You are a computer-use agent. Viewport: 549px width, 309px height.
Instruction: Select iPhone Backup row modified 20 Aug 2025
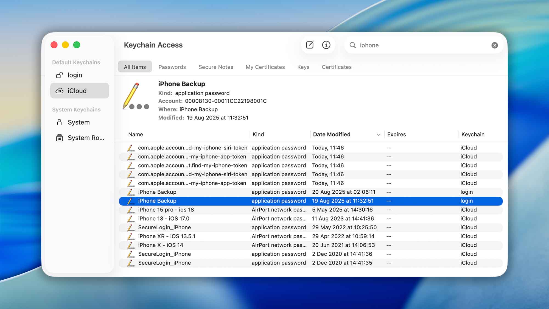[311, 192]
